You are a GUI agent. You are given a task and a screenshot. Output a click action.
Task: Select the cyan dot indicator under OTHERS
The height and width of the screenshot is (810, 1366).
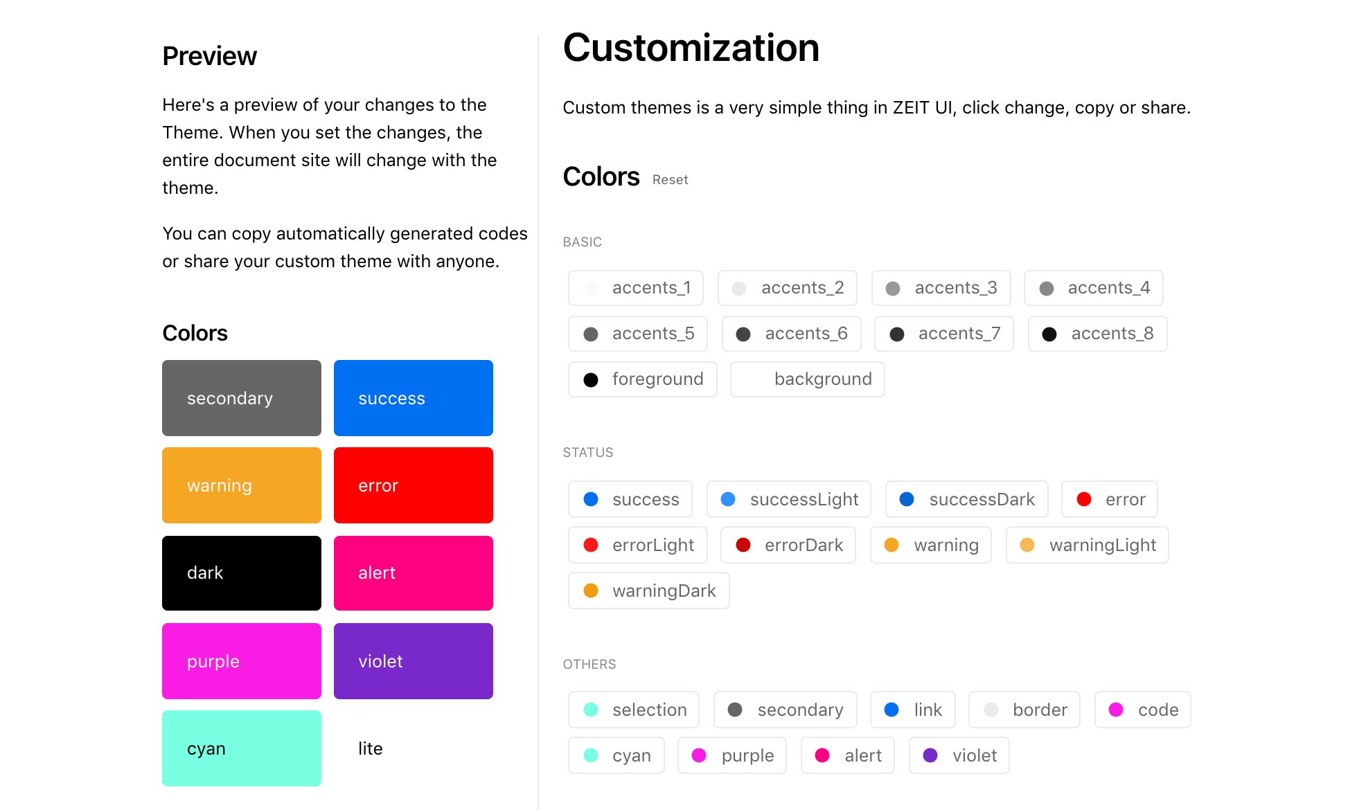click(x=590, y=755)
